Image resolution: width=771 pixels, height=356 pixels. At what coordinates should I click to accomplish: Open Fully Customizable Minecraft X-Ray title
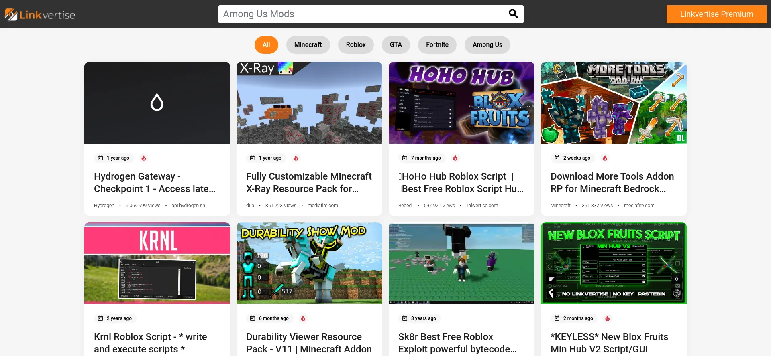(x=309, y=182)
